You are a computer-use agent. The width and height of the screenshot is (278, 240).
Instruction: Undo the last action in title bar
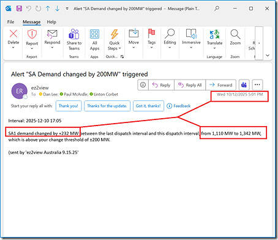(29, 9)
